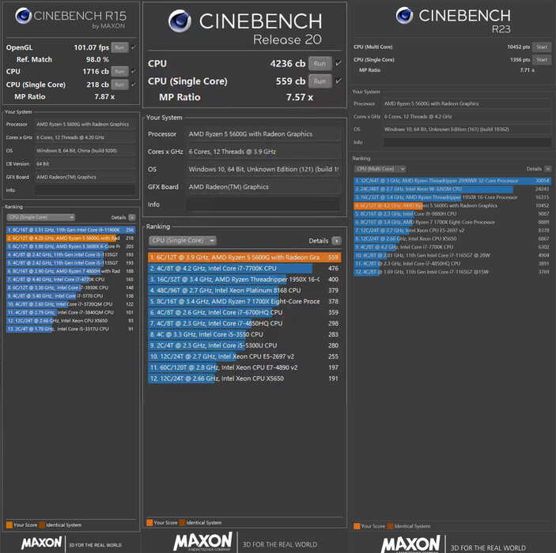
Task: Click the R15 GFX Board AMD Radeon(TM) Graphics field
Action: click(x=85, y=177)
